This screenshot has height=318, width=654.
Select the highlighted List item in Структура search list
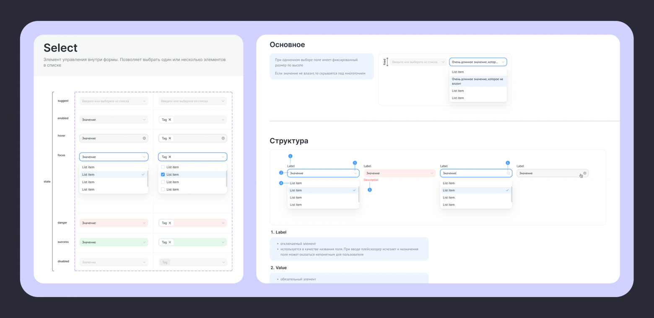pyautogui.click(x=475, y=190)
